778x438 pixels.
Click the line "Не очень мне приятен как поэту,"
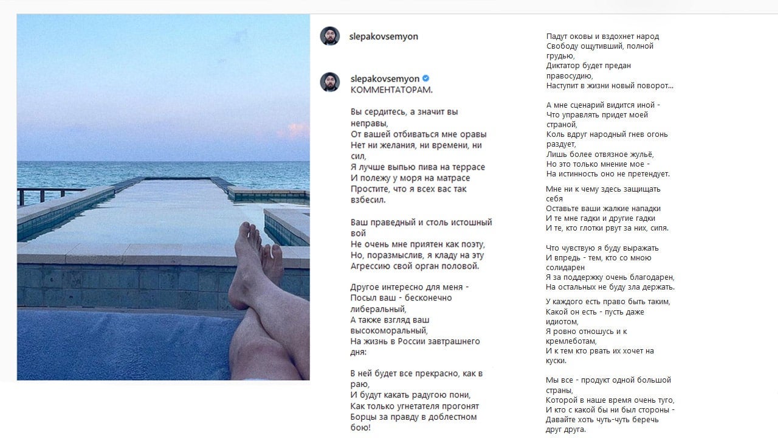(418, 244)
